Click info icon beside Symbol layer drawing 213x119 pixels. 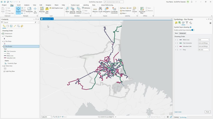[x=191, y=27]
